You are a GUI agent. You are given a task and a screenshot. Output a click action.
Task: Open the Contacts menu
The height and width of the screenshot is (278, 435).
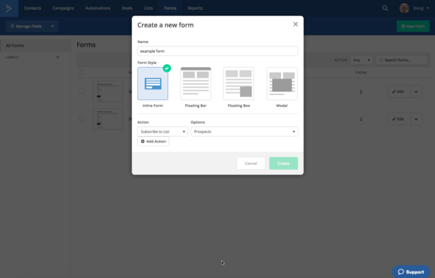click(33, 8)
